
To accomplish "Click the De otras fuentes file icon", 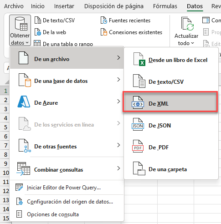I will click(25, 146).
